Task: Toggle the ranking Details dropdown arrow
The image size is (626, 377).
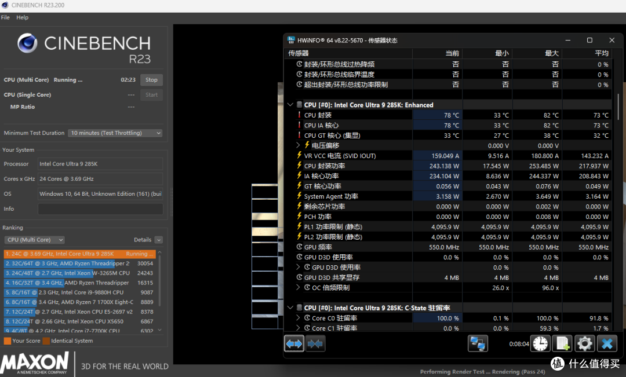Action: 158,240
